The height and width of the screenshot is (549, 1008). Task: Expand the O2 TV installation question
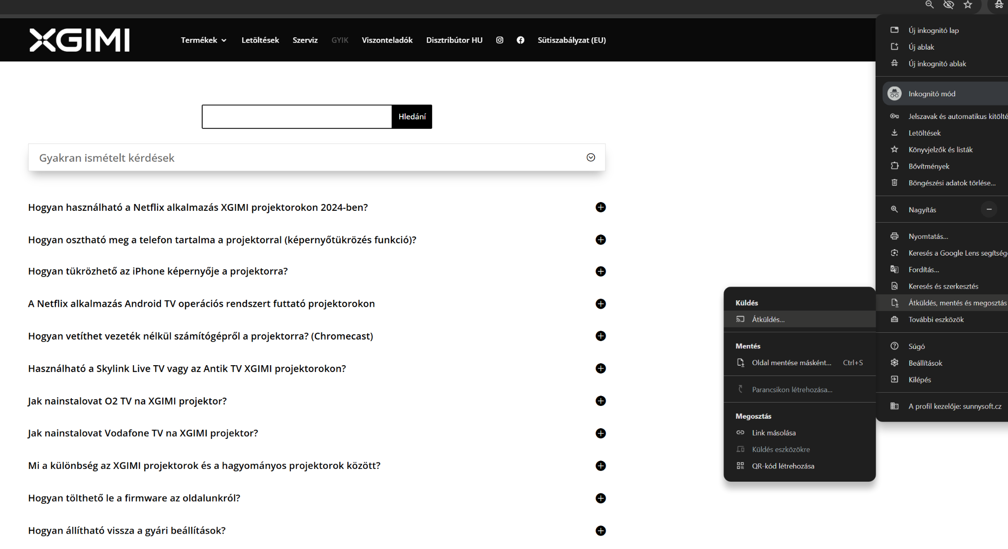click(x=600, y=401)
